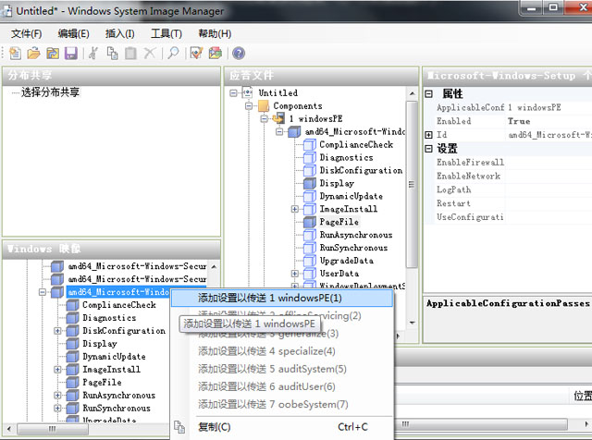The image size is (592, 440).
Task: Click the Untitled answer file icon
Action: 247,92
